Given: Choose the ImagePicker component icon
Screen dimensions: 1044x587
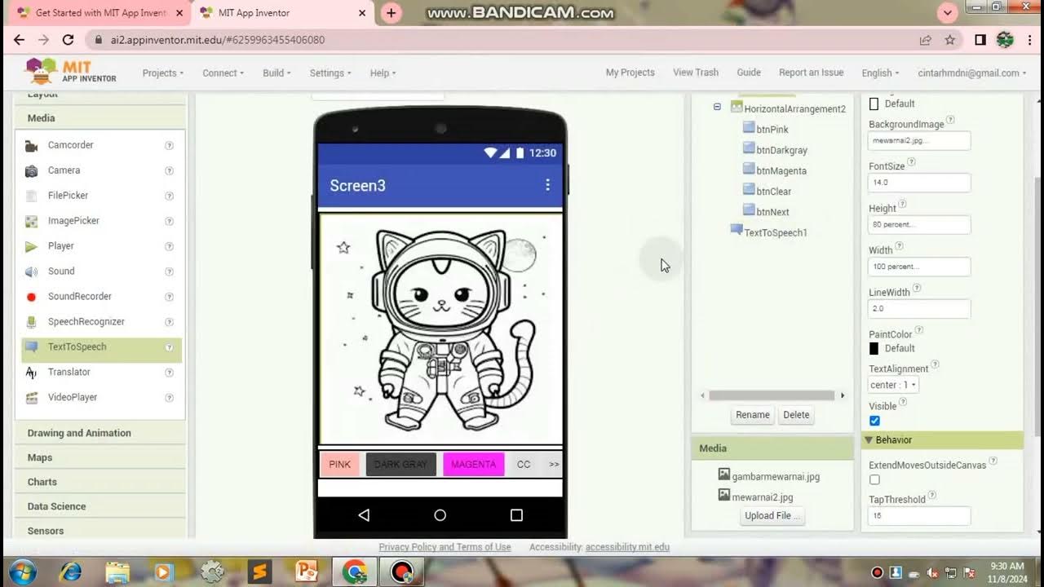Looking at the screenshot, I should (31, 222).
